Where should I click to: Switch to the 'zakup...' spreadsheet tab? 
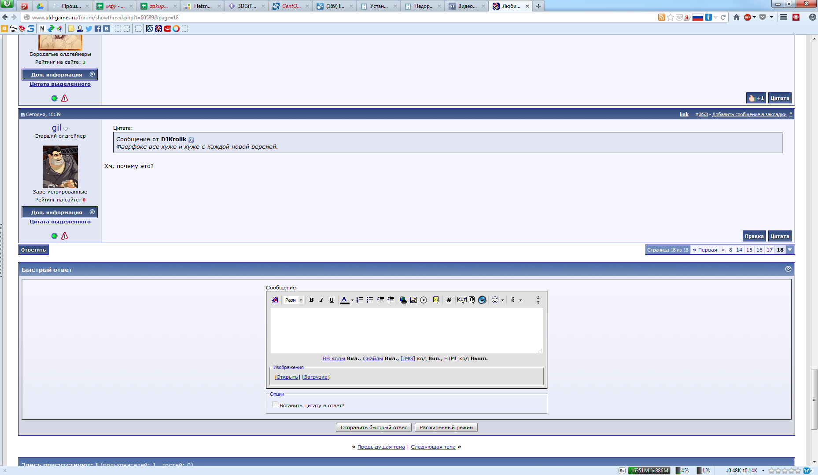click(158, 6)
